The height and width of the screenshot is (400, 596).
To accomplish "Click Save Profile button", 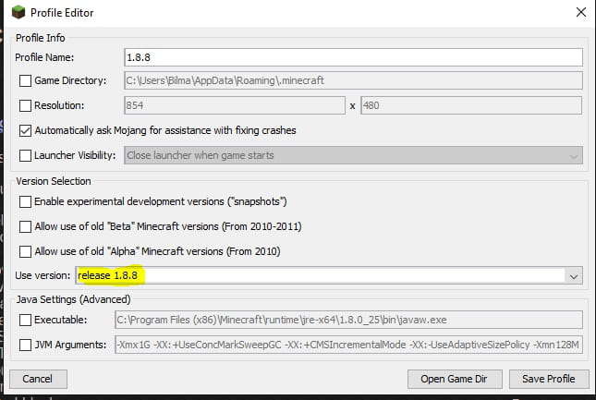I will point(549,379).
